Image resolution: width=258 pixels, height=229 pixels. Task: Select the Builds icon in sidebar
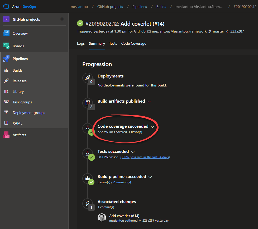click(6, 70)
